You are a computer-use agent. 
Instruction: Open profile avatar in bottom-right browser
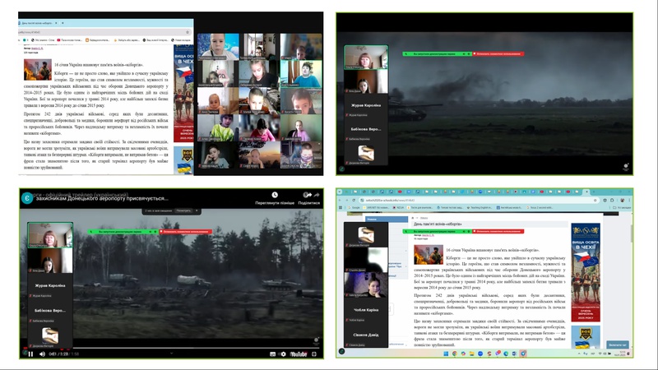(623, 200)
